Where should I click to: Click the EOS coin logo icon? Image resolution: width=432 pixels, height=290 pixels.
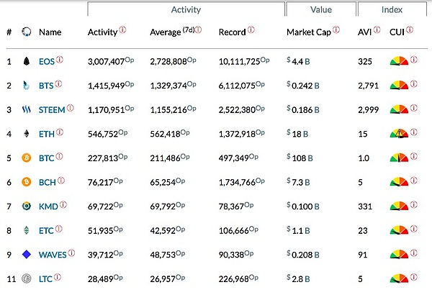point(26,61)
